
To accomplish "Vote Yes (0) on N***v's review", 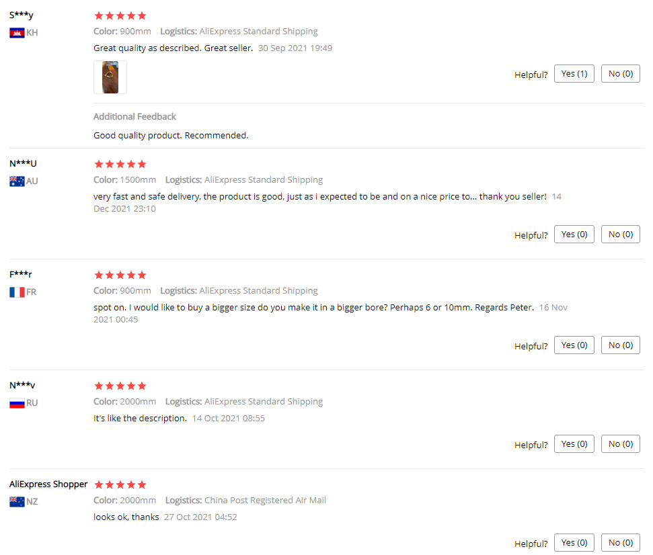I will (x=574, y=444).
